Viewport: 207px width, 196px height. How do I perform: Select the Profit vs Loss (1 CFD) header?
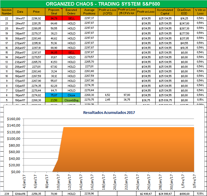coord(108,12)
